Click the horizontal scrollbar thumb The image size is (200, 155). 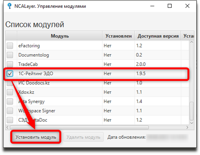[x=79, y=127]
